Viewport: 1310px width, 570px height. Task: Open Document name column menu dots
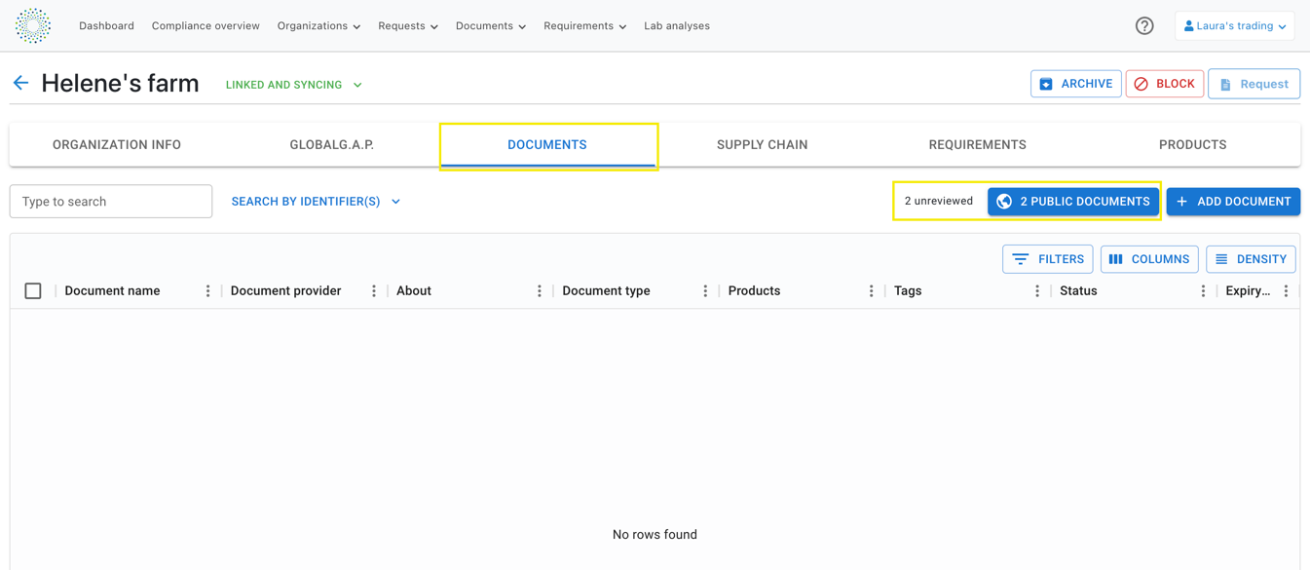click(x=207, y=291)
